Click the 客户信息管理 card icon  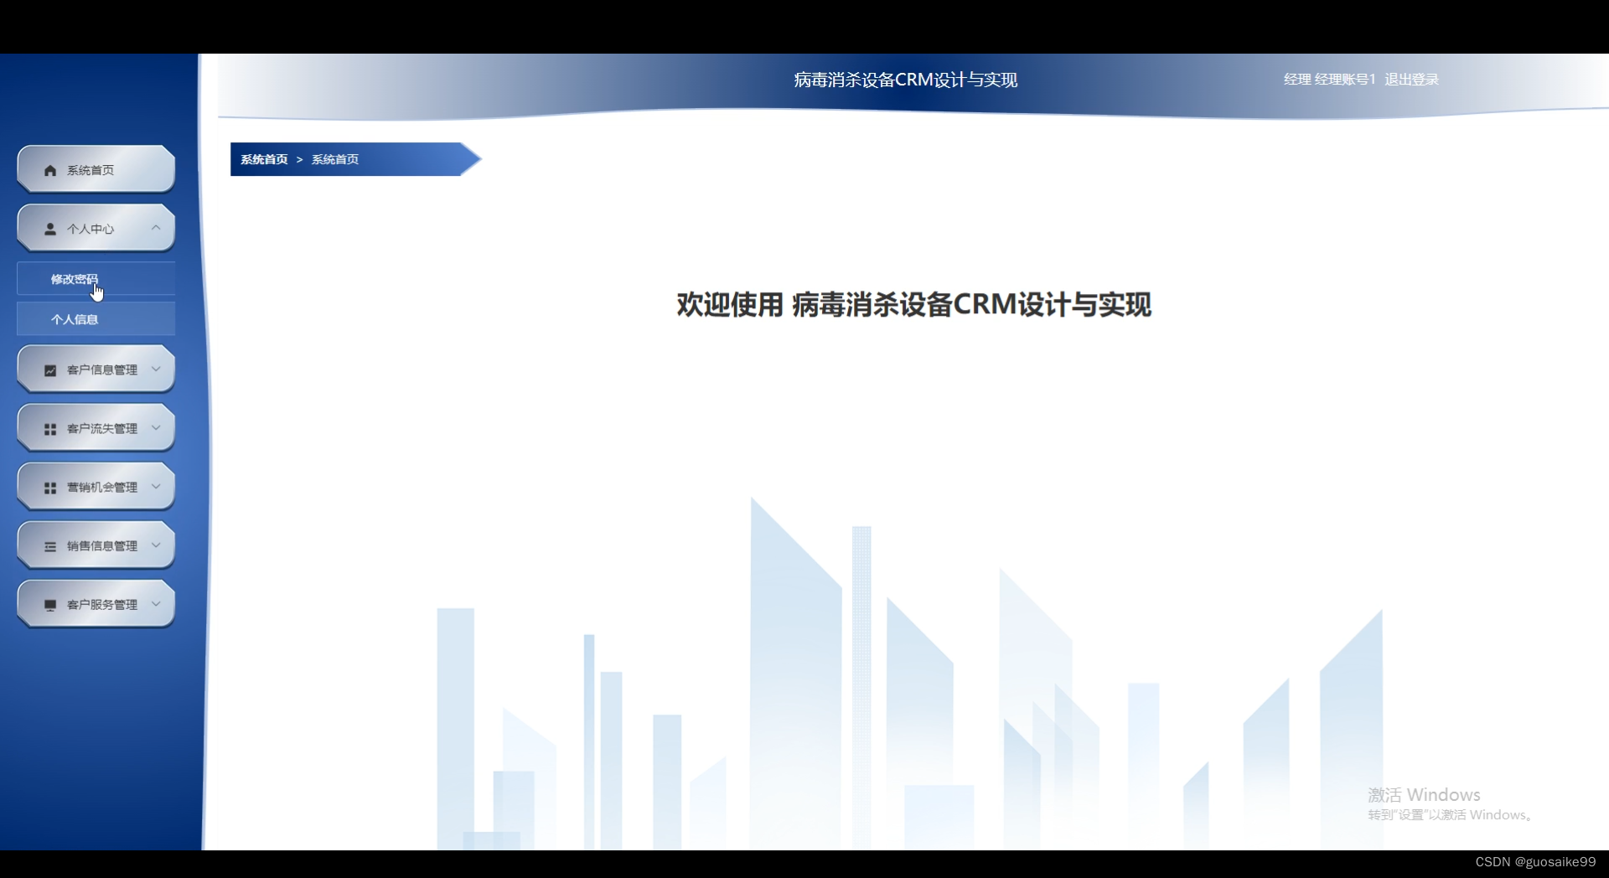click(x=49, y=369)
